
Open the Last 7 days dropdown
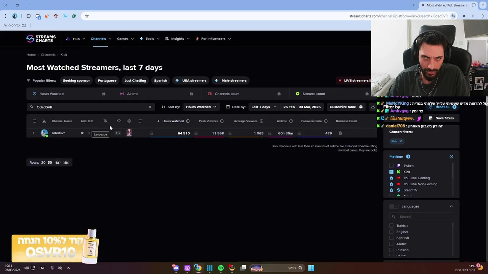(x=264, y=107)
